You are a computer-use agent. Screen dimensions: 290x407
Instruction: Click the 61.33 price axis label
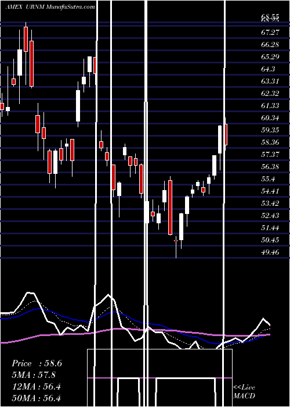[x=270, y=106]
